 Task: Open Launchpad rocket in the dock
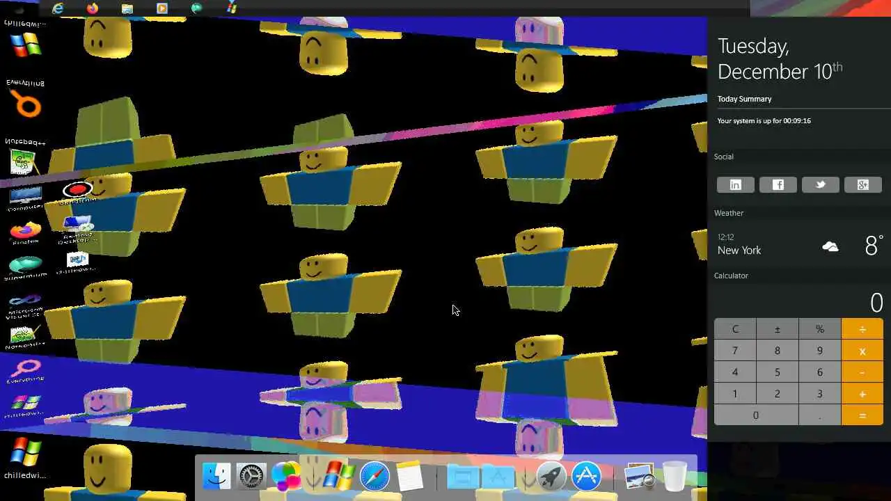(551, 477)
